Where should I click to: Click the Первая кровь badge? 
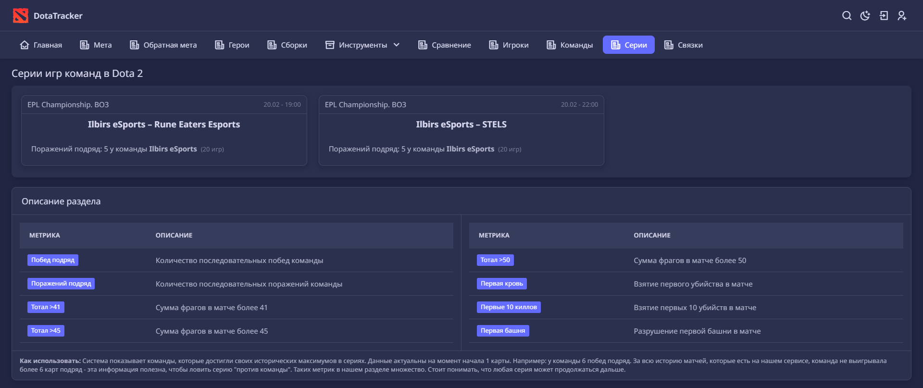pyautogui.click(x=502, y=284)
